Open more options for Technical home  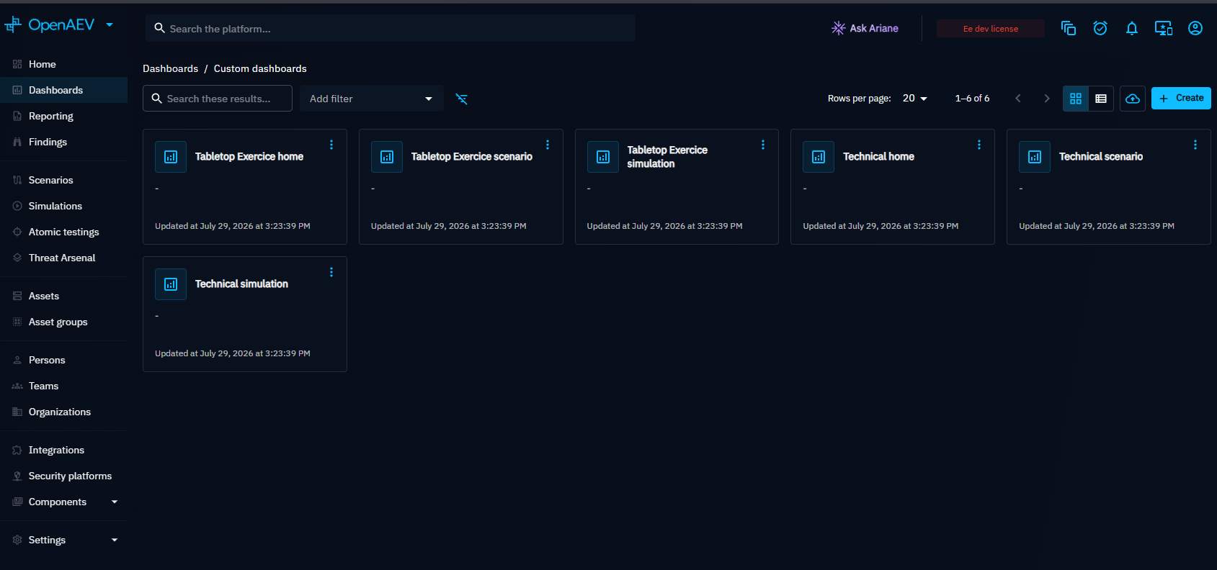979,145
